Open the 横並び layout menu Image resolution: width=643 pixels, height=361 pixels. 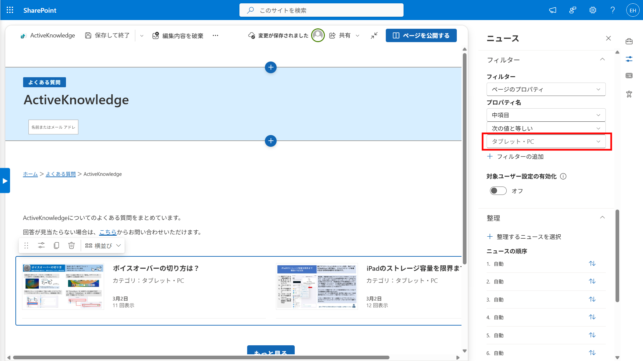pyautogui.click(x=103, y=246)
